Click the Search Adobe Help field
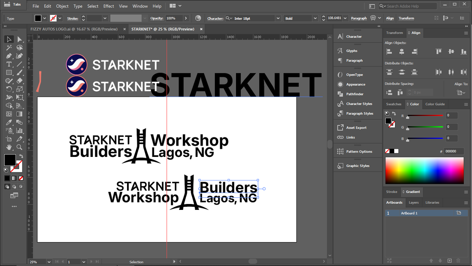The height and width of the screenshot is (266, 472). 408,6
